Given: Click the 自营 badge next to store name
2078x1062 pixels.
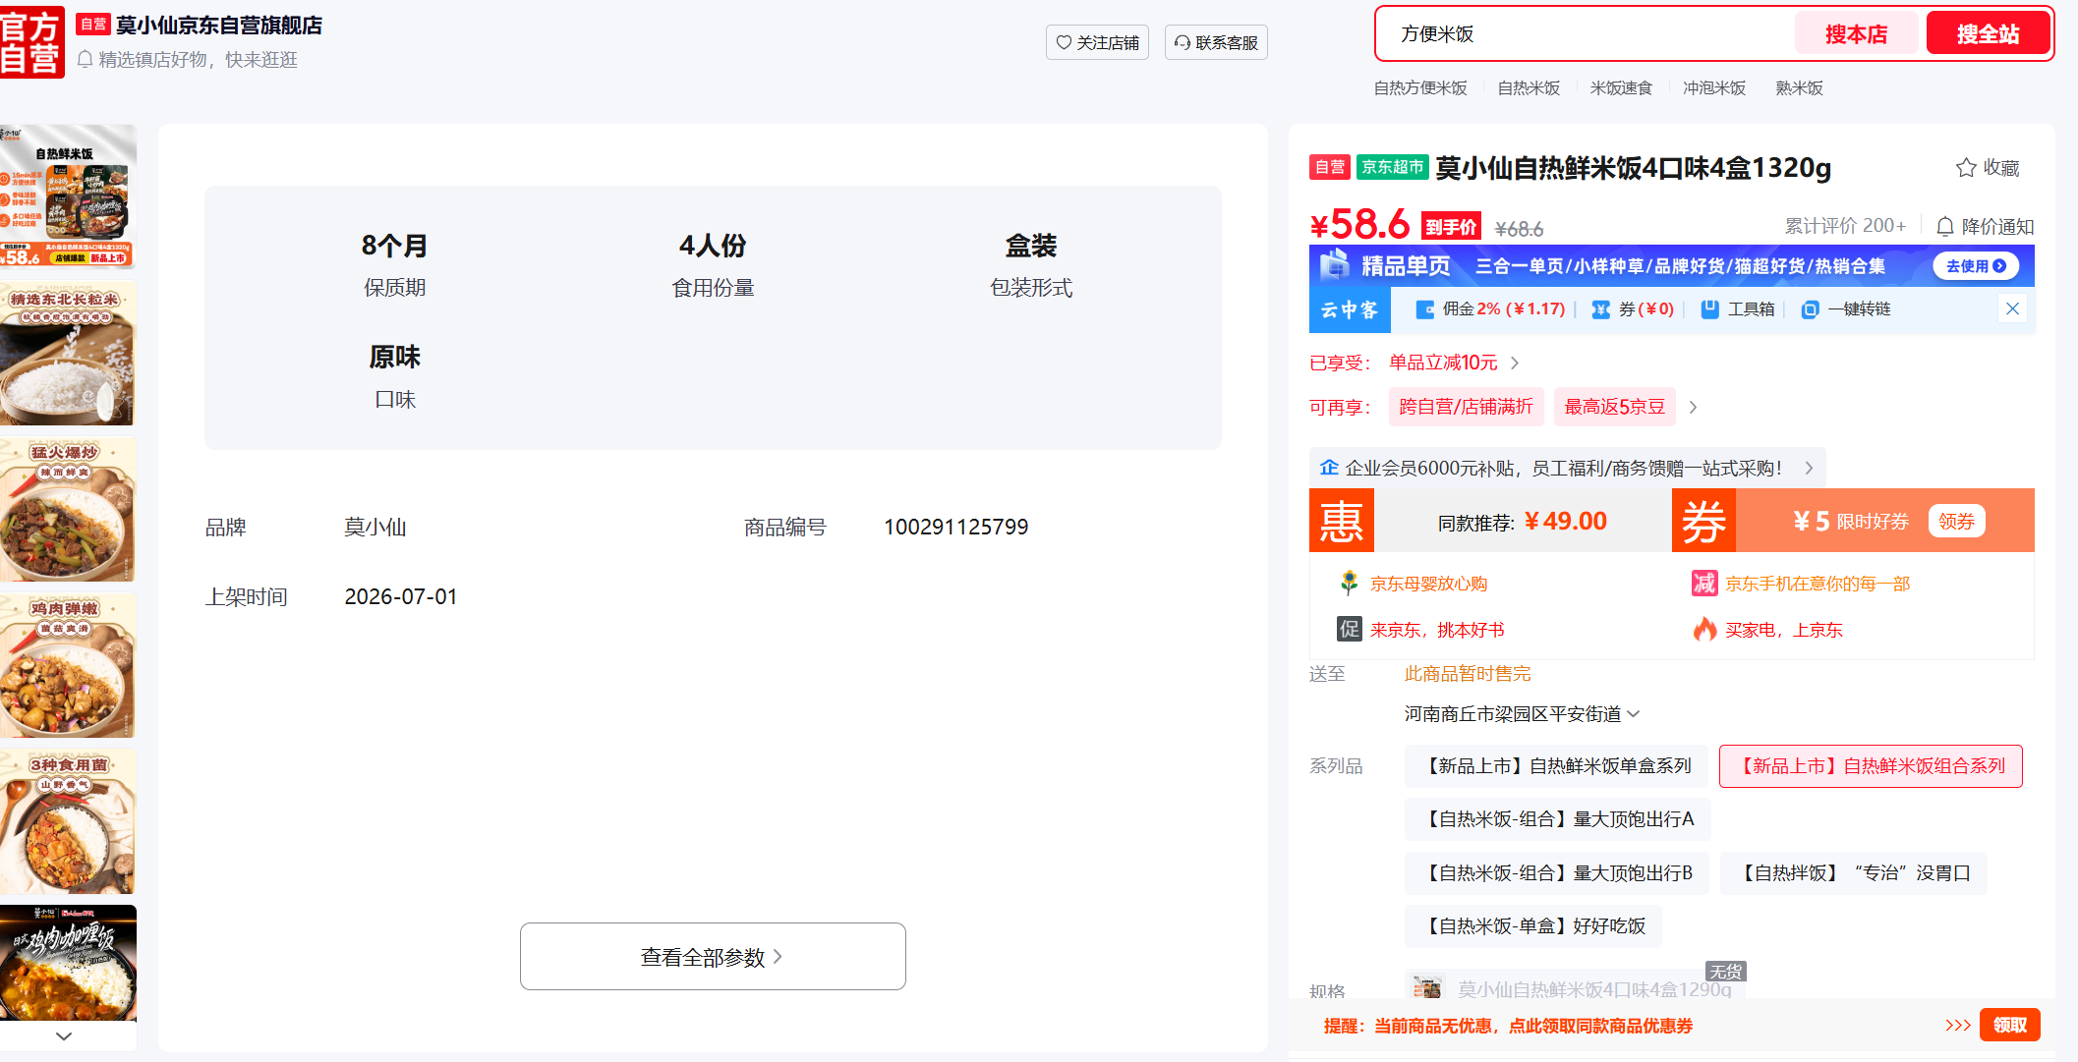Looking at the screenshot, I should pos(93,25).
